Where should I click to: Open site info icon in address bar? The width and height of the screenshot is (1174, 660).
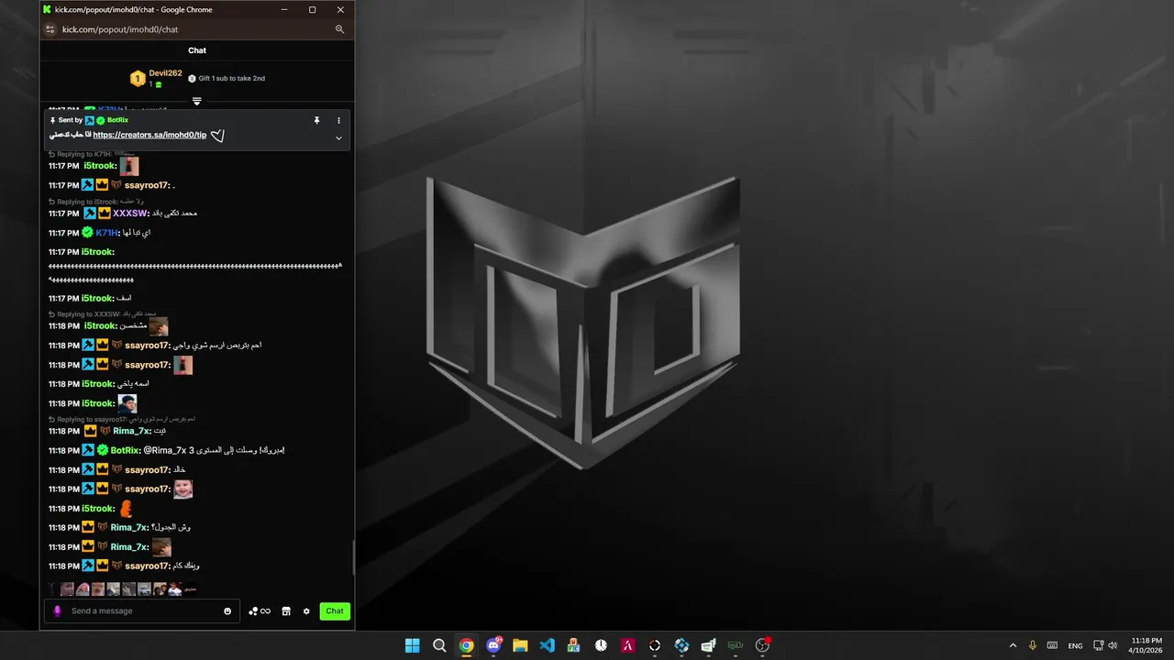tap(50, 29)
